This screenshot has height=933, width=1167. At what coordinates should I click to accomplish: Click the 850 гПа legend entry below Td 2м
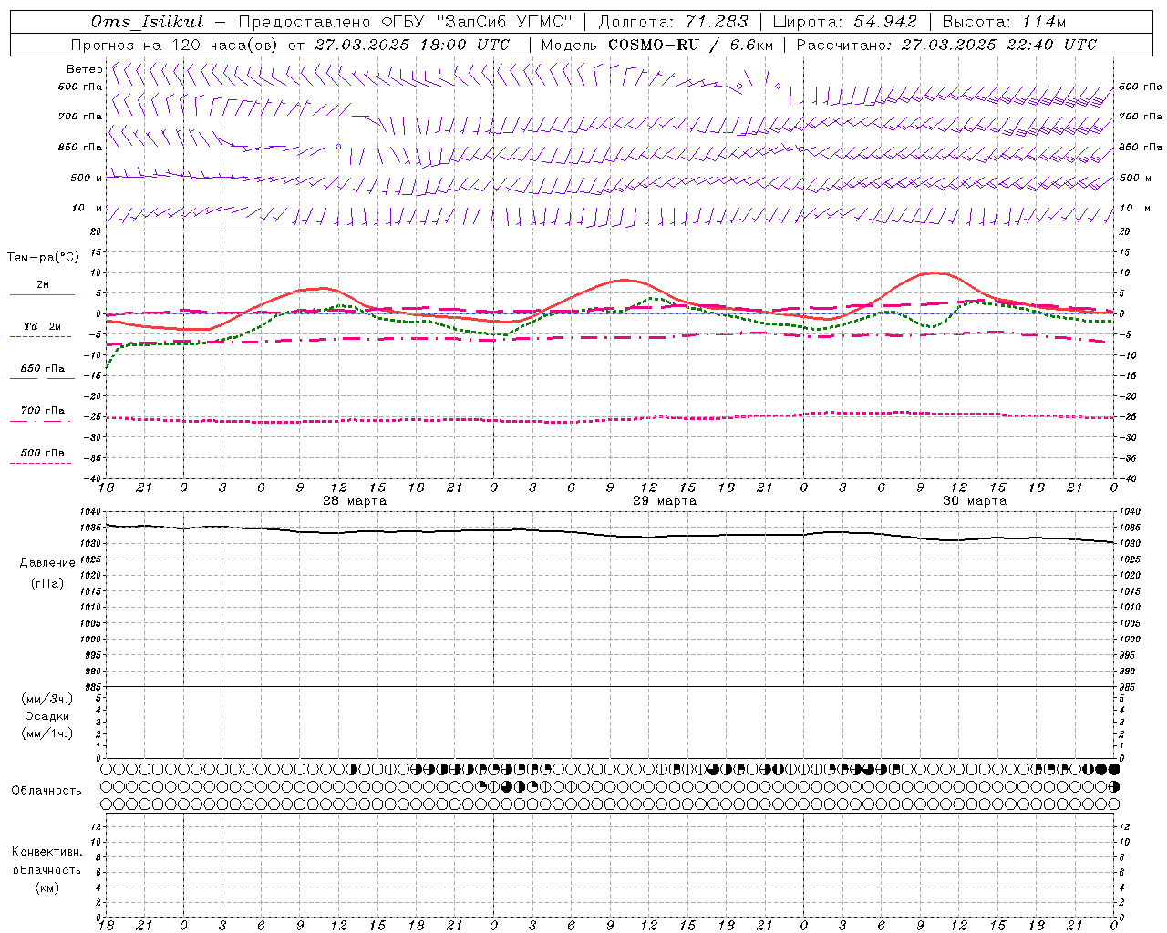[43, 369]
